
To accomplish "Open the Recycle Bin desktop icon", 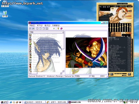I will 5,14.
